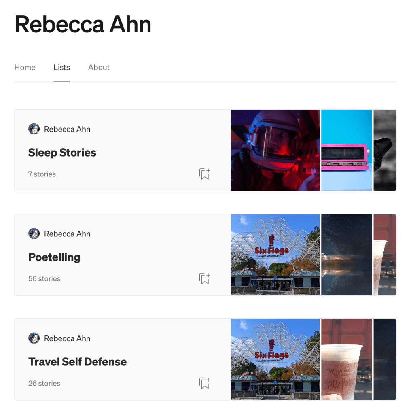411x414 pixels.
Task: Click the Poetelling list save bookmark icon
Action: click(x=205, y=278)
